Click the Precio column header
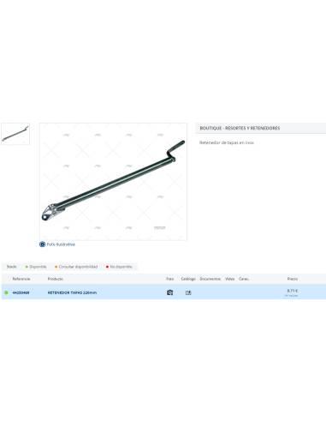This screenshot has height=422, width=326. point(293,279)
